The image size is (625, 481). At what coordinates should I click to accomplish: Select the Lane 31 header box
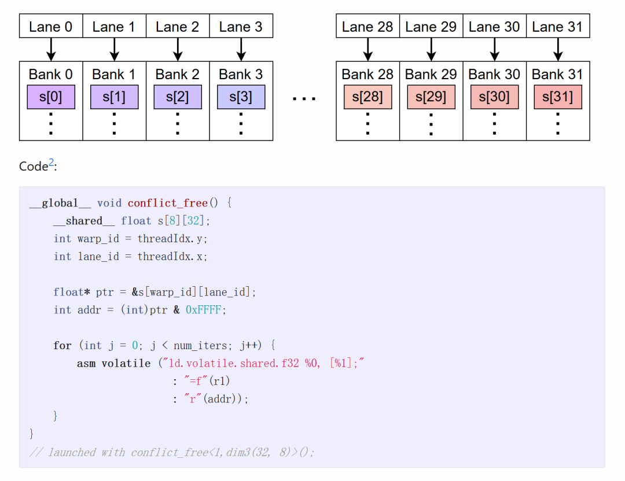558,27
